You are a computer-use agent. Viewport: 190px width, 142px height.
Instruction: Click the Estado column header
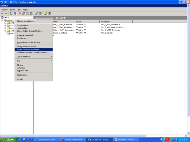[x=87, y=21]
